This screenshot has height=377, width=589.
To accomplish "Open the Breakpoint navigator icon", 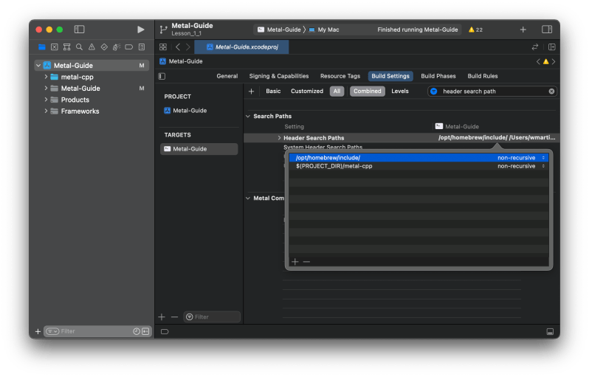I will tap(129, 47).
